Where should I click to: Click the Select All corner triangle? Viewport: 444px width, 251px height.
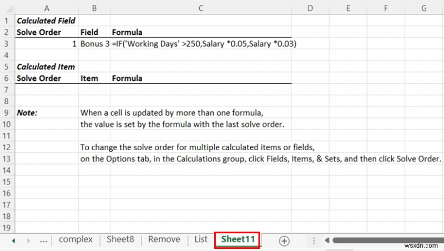pyautogui.click(x=7, y=8)
